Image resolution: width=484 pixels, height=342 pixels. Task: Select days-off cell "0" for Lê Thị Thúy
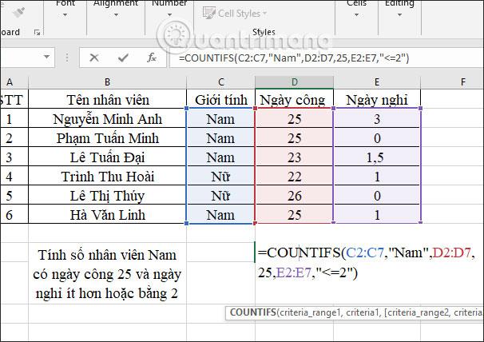click(377, 196)
